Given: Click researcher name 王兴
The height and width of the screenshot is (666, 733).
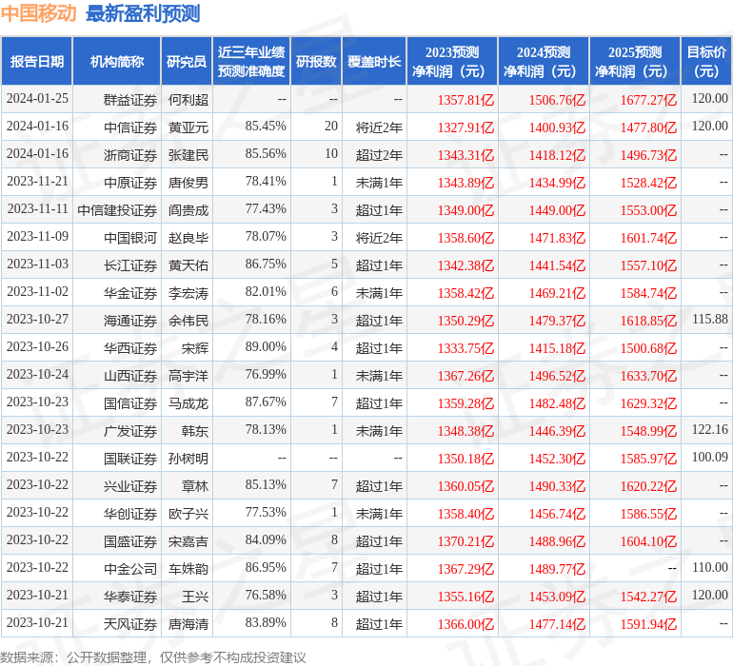Looking at the screenshot, I should (195, 596).
